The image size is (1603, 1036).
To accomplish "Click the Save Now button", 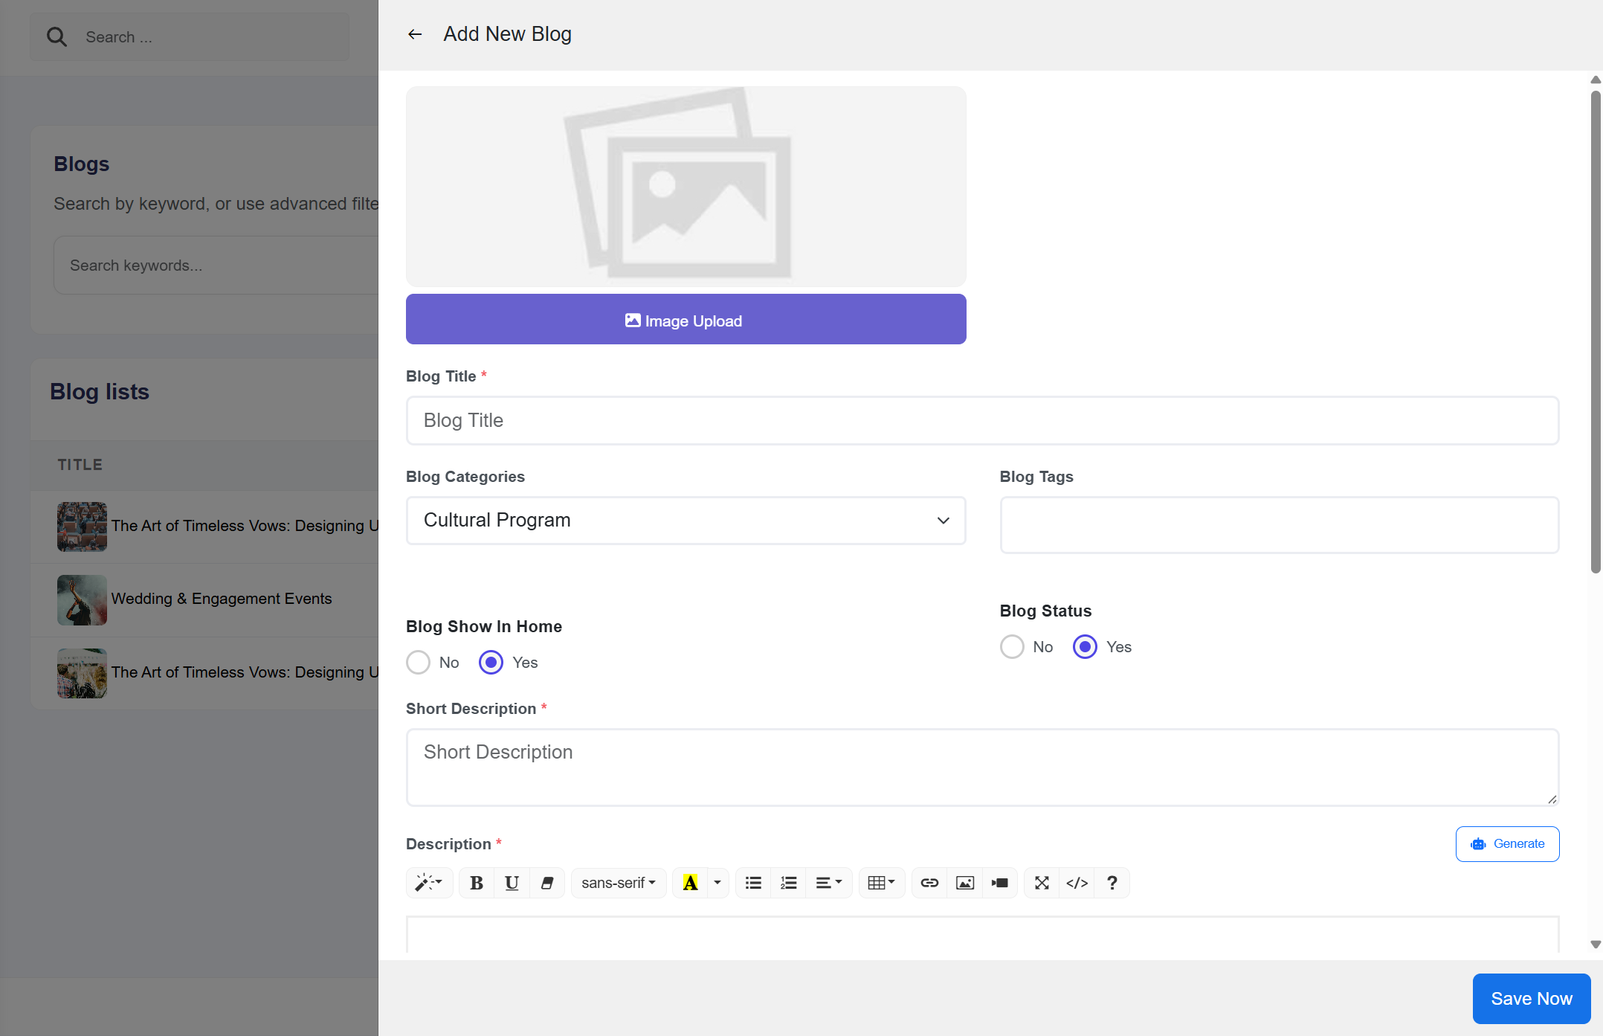I will coord(1531,999).
